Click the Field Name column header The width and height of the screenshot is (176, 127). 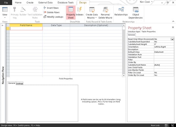[26, 25]
